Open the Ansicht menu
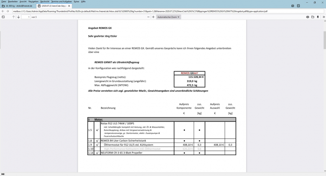 (23, 2)
